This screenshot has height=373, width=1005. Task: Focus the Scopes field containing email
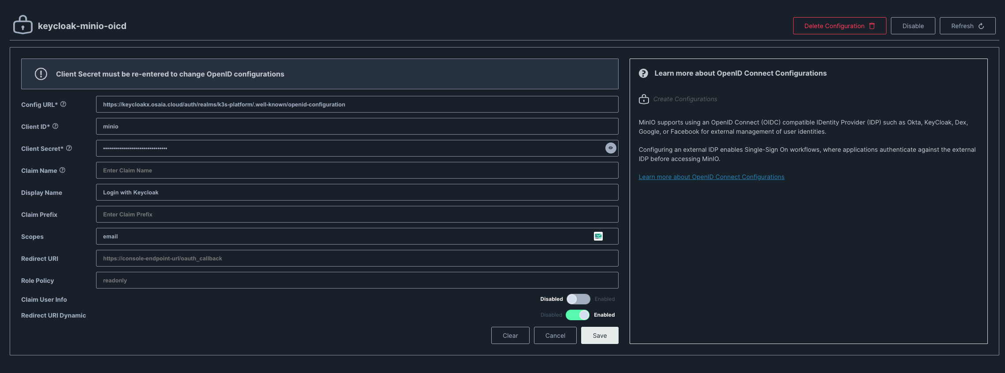(x=357, y=236)
